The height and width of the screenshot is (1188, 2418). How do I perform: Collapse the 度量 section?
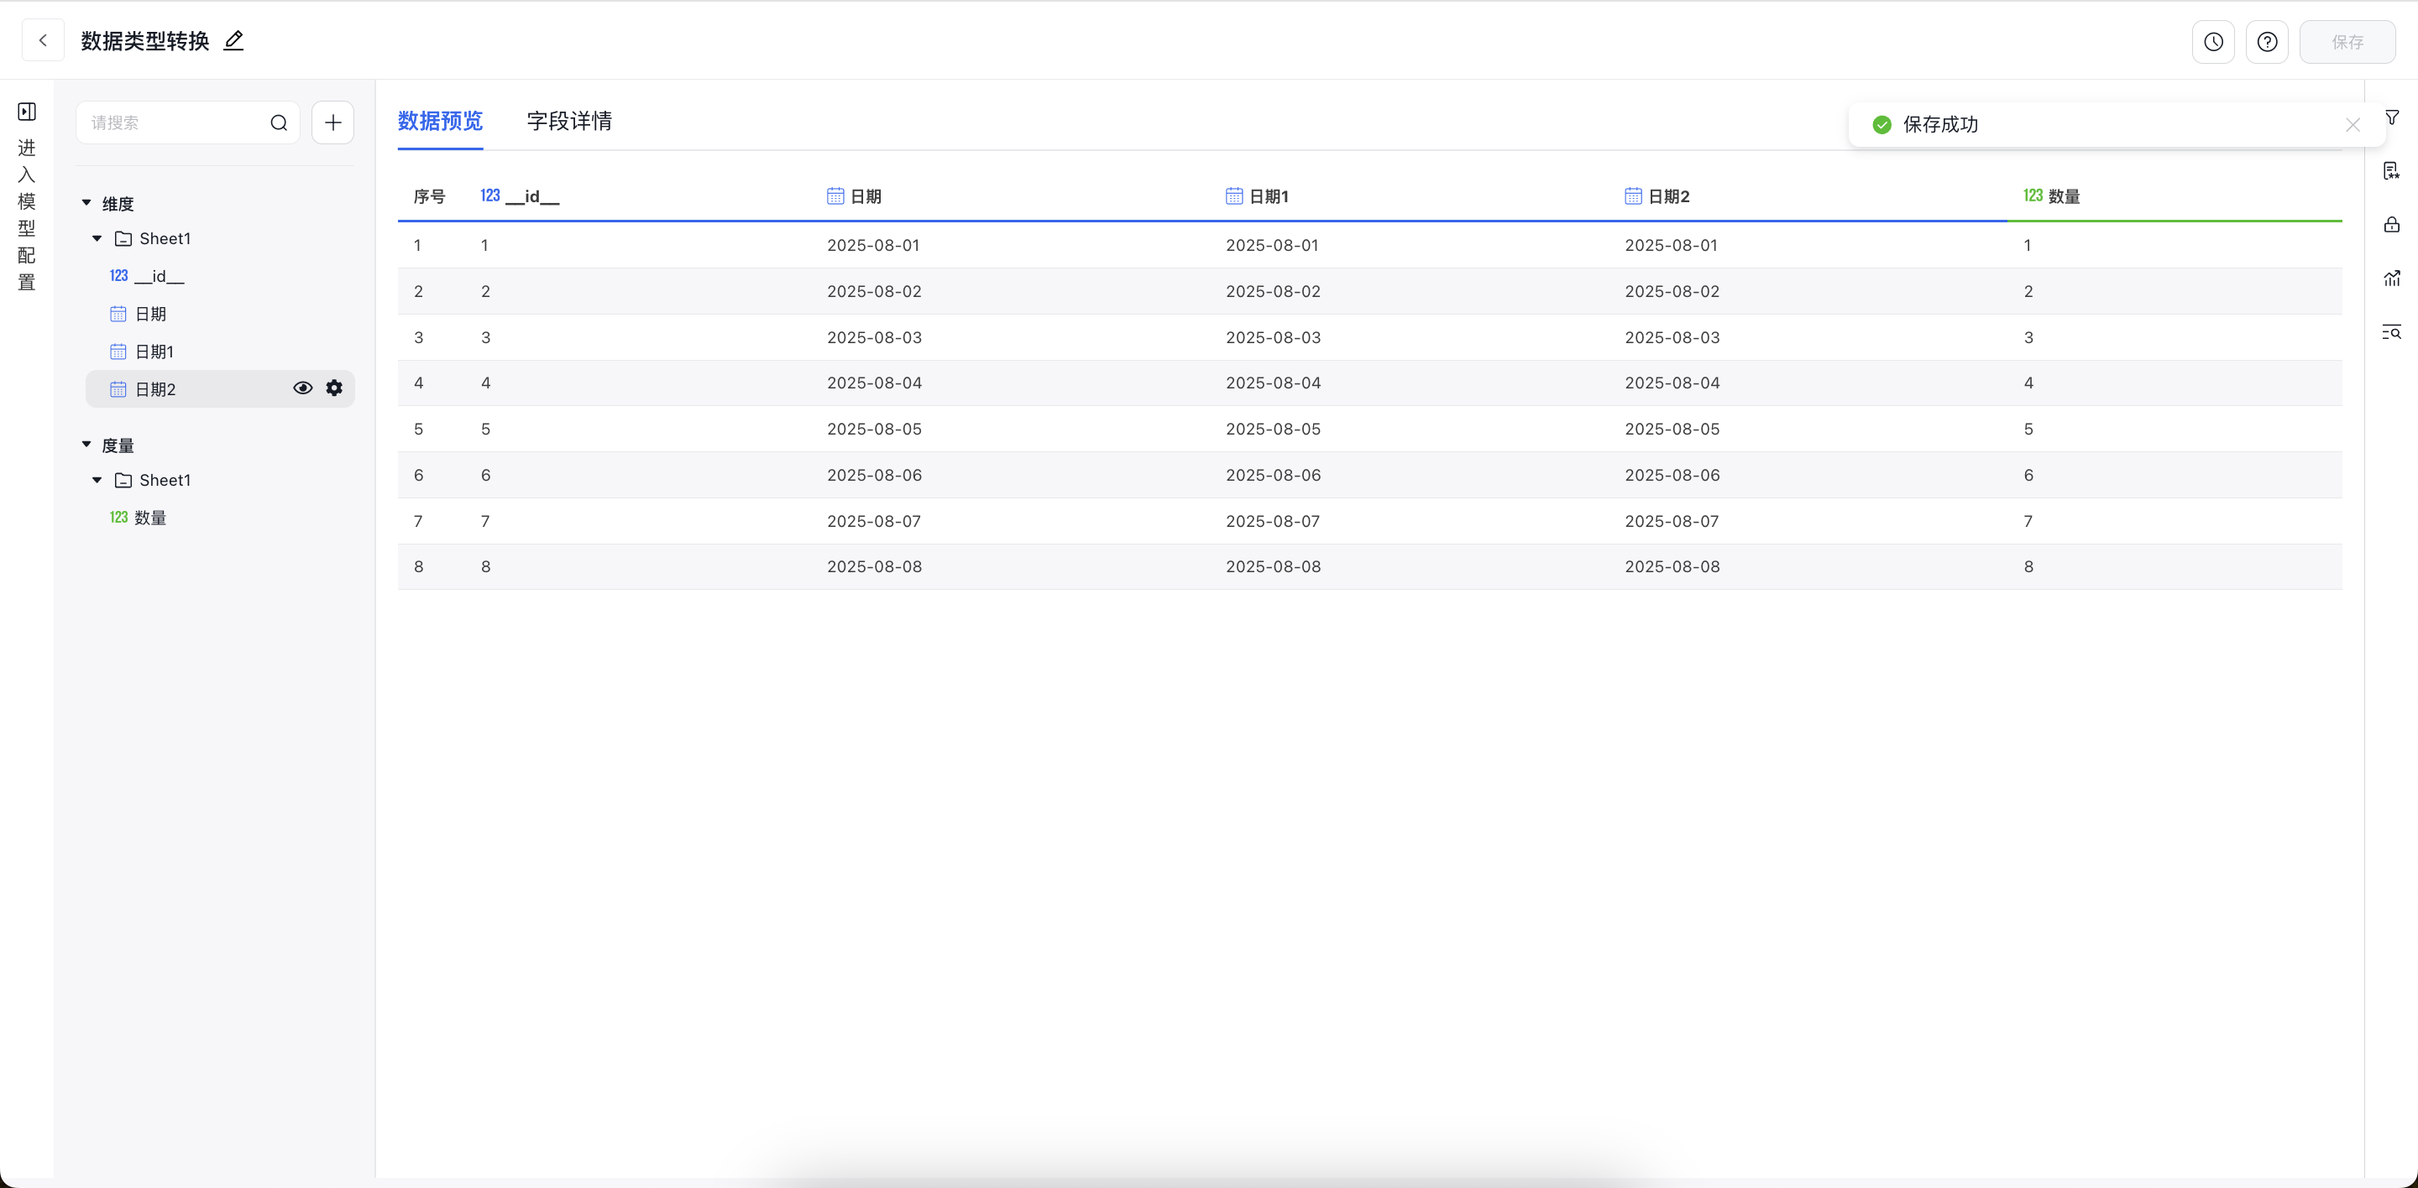pos(86,445)
